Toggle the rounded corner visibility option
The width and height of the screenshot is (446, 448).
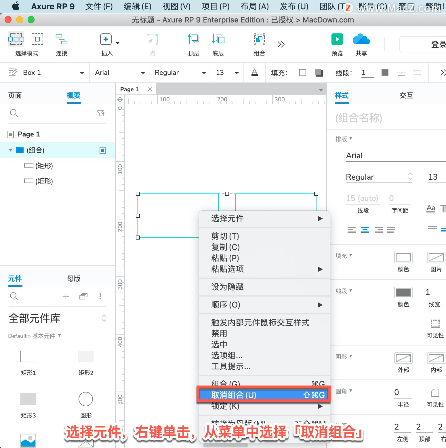click(x=435, y=393)
